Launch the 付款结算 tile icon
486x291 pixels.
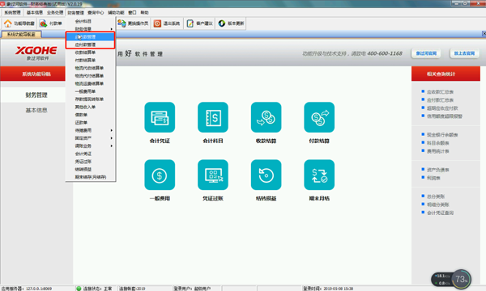coord(319,117)
